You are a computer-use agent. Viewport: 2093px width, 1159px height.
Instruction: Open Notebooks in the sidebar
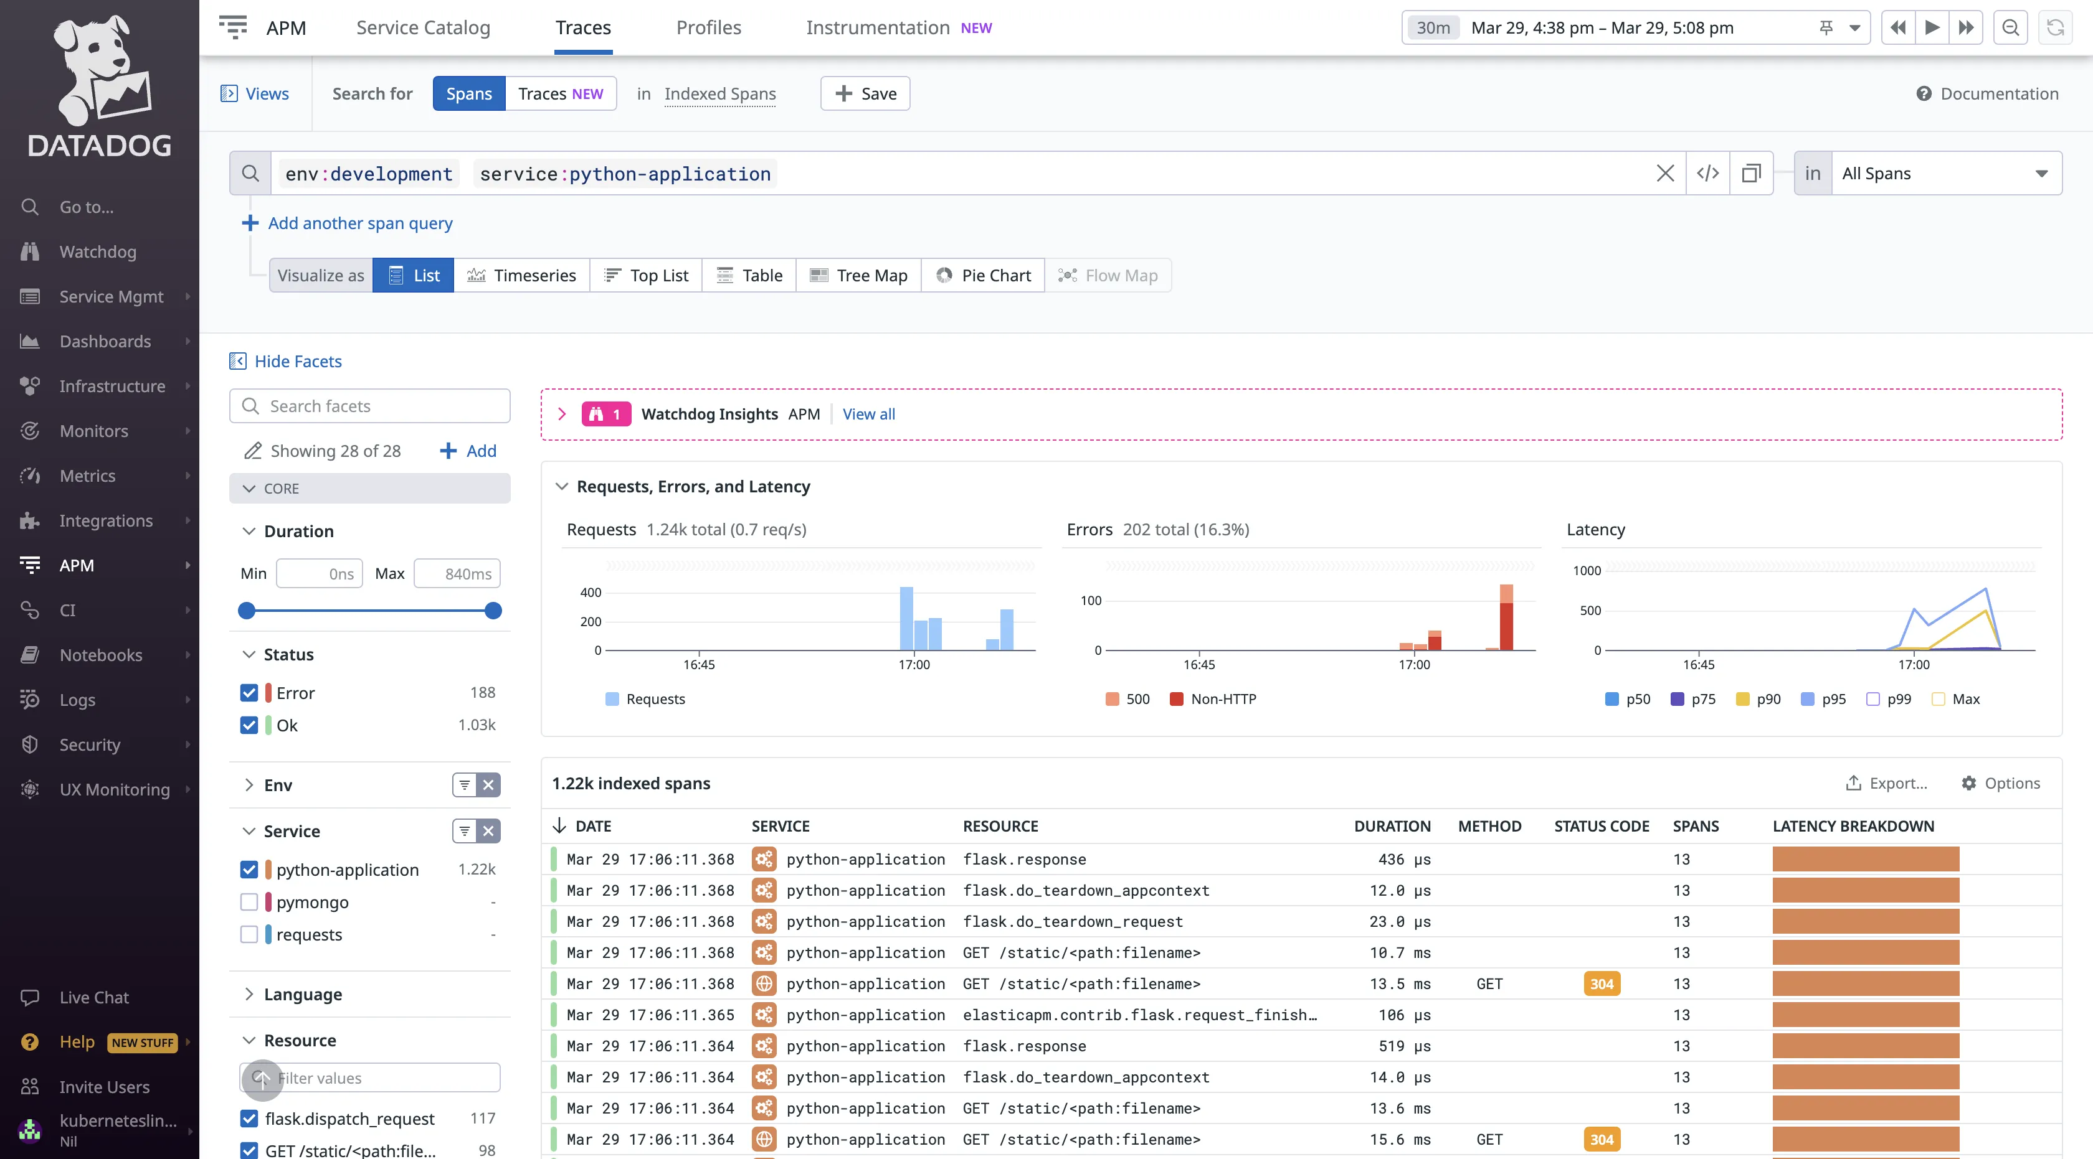(x=101, y=655)
